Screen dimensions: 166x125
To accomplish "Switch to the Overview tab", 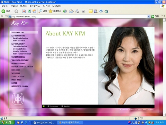I will [x=53, y=106].
